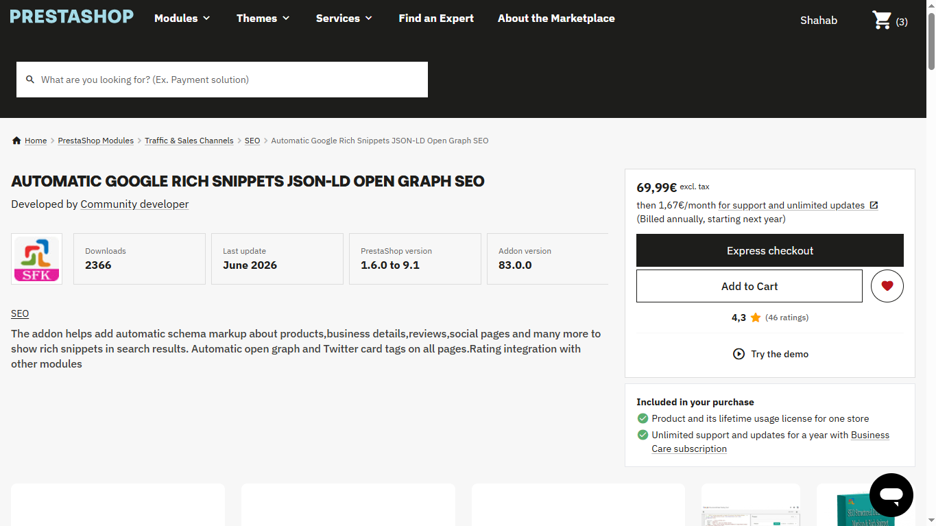Image resolution: width=936 pixels, height=526 pixels.
Task: Click Last update June 2026 card
Action: [277, 259]
